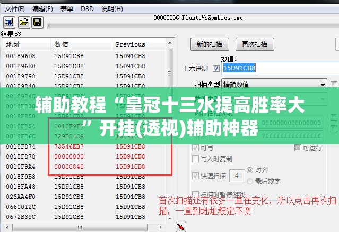Sort by the 数值 column header
Screen dimensions: 339x232
point(81,44)
